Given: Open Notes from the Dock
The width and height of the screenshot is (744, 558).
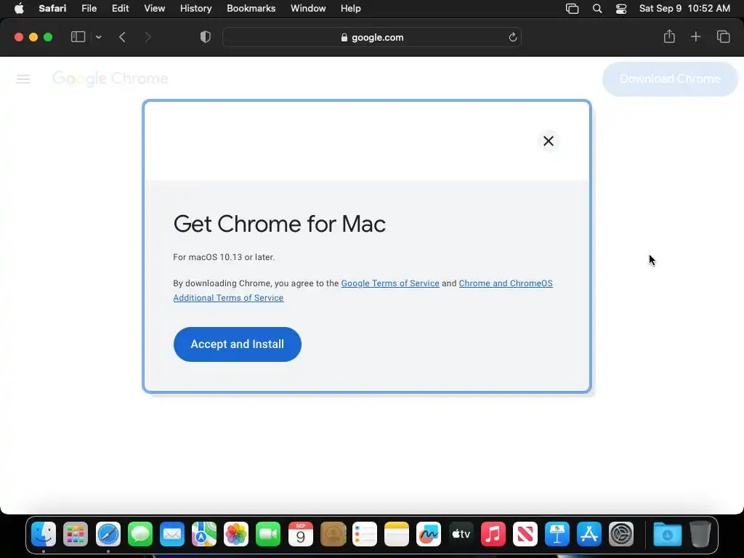Looking at the screenshot, I should click(397, 534).
